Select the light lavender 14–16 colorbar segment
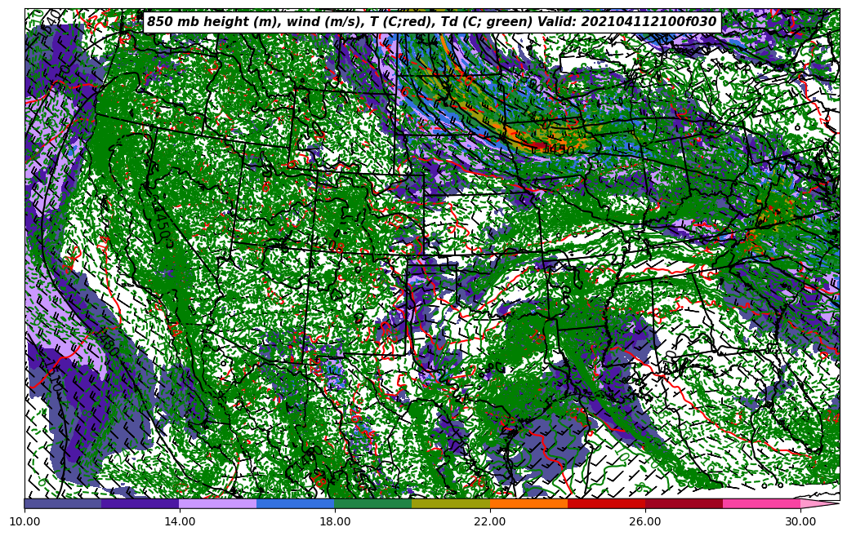This screenshot has height=536, width=847. click(x=218, y=503)
